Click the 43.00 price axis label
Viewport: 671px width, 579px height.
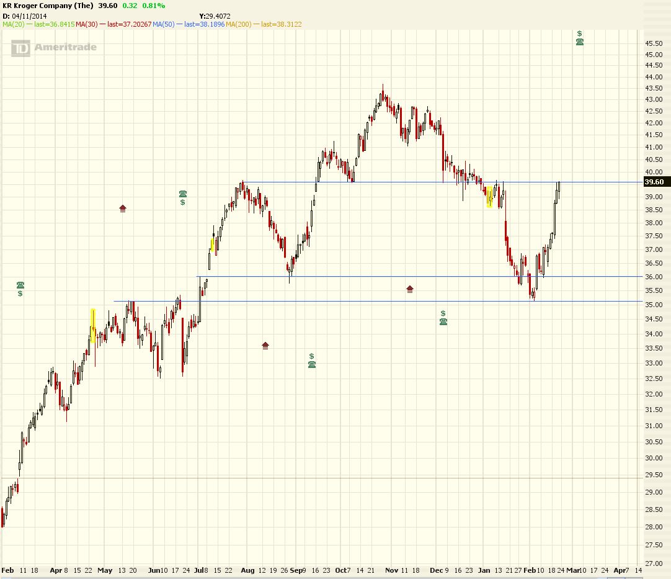[654, 99]
